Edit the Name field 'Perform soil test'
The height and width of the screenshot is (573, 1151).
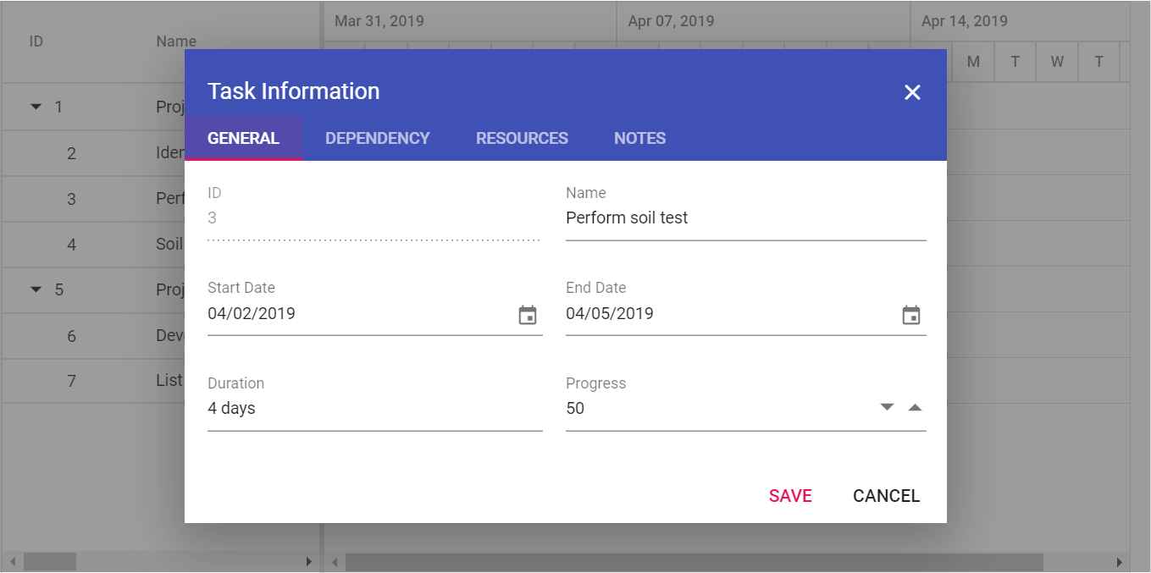(745, 218)
